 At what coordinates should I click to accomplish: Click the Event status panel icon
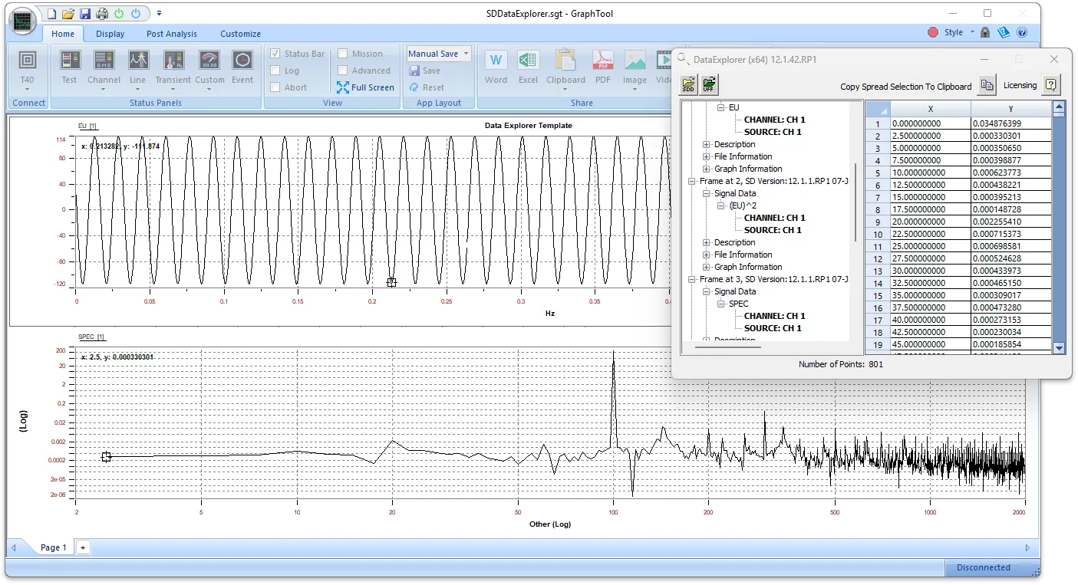pos(242,61)
